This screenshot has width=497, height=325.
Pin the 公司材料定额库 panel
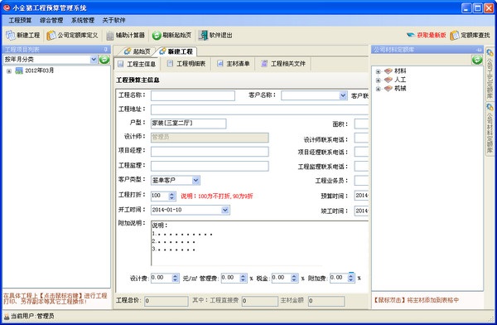(479, 50)
